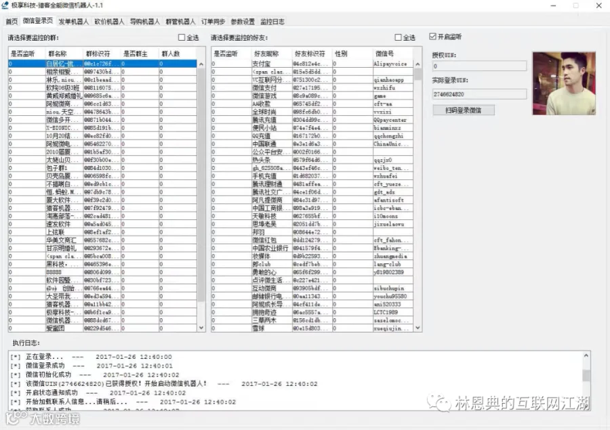The height and width of the screenshot is (430, 610).
Task: Minimize the 微信机器人 window
Action: pyautogui.click(x=553, y=5)
